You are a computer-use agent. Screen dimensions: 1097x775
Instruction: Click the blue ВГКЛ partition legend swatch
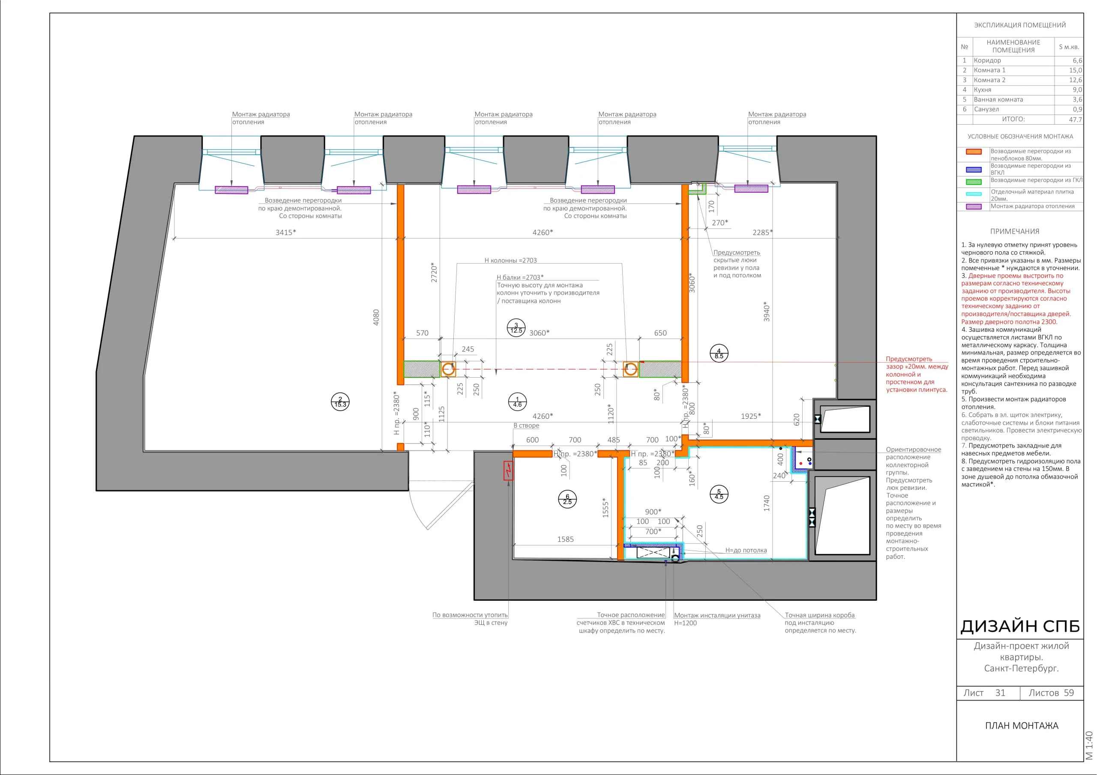tap(974, 170)
